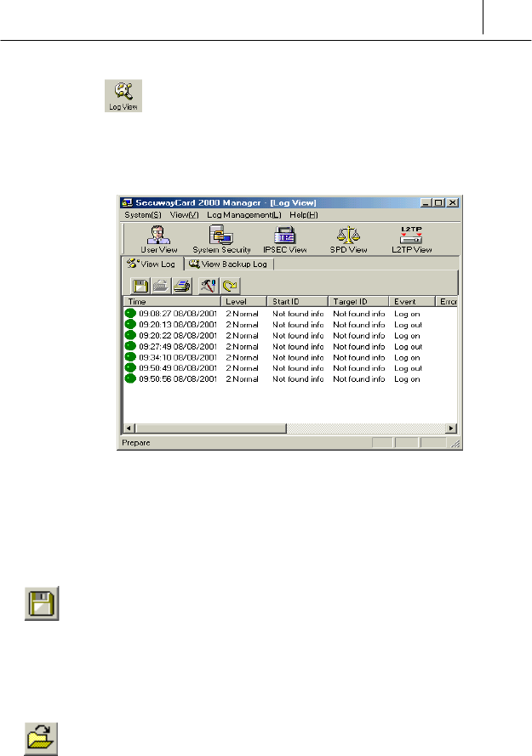Click the horizontal scrollbar thumb
Image resolution: width=532 pixels, height=756 pixels.
211,428
